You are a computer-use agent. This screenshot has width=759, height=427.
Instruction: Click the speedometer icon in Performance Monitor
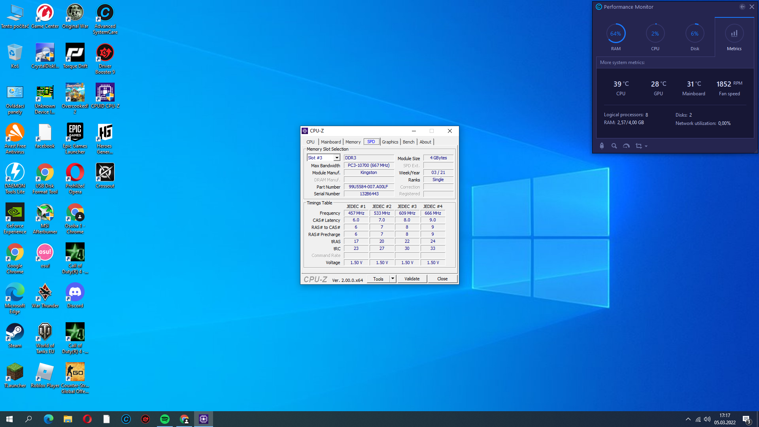[x=626, y=146]
